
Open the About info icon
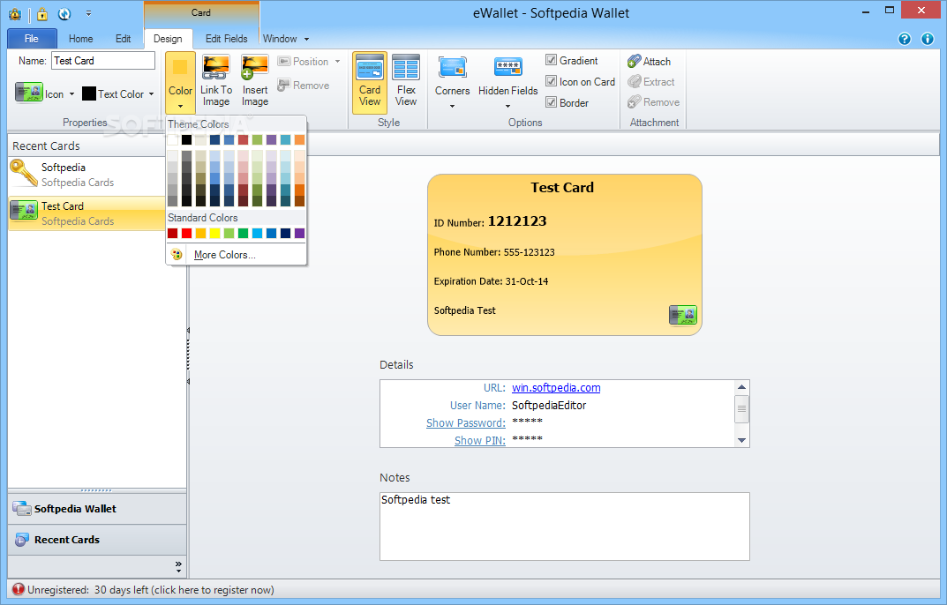(928, 40)
